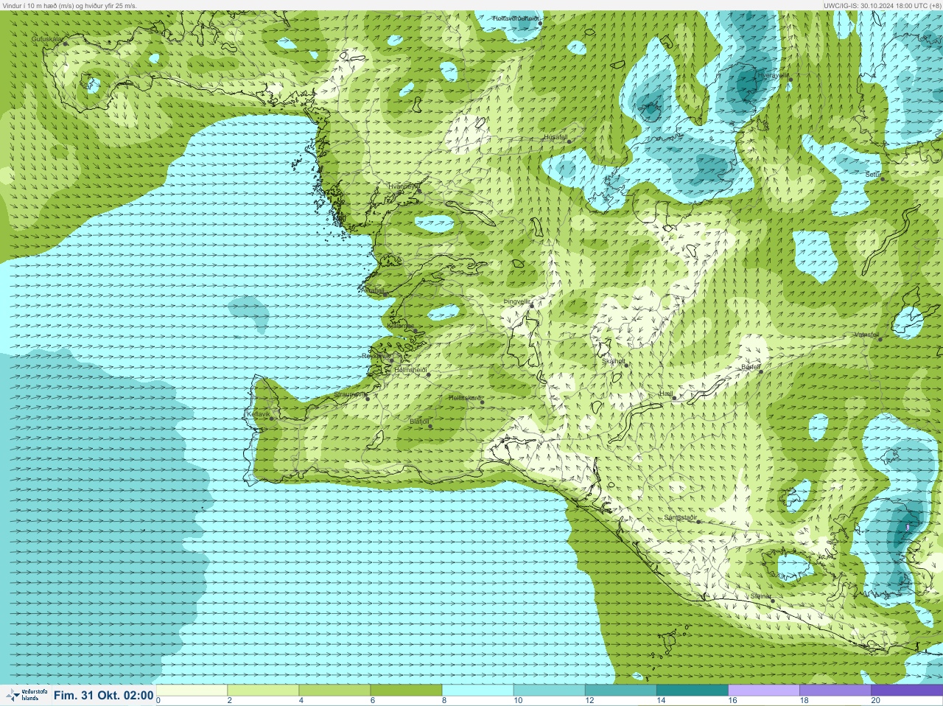Select the 0–2 m/s pale yellow legend swatch
The image size is (943, 706).
click(x=192, y=690)
